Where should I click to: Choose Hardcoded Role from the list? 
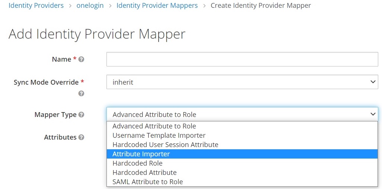point(137,163)
